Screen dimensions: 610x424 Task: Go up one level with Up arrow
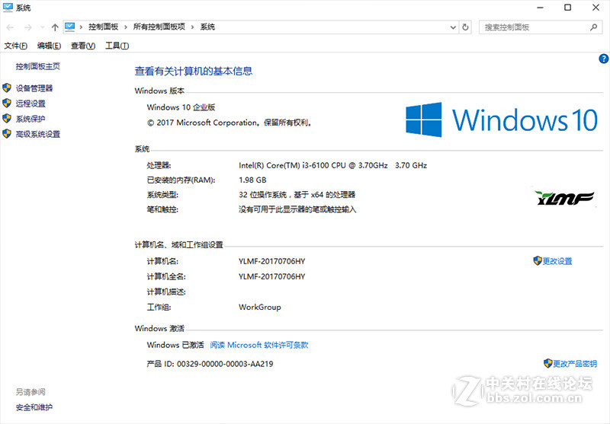coord(55,27)
